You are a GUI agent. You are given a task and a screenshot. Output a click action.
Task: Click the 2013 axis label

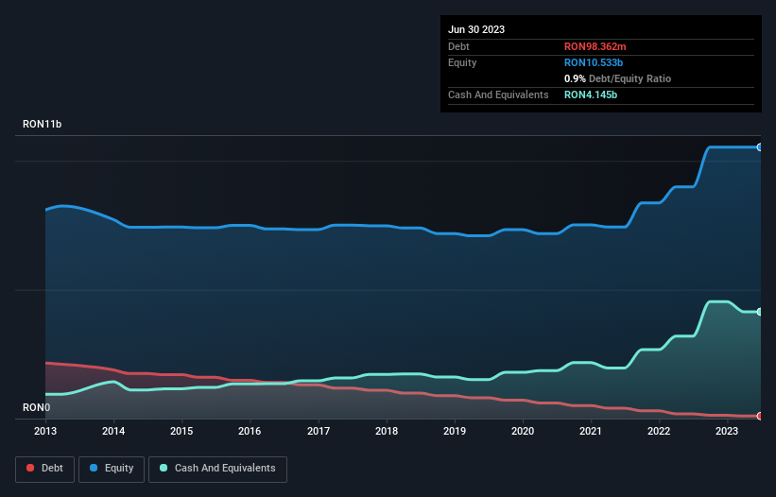tap(45, 431)
